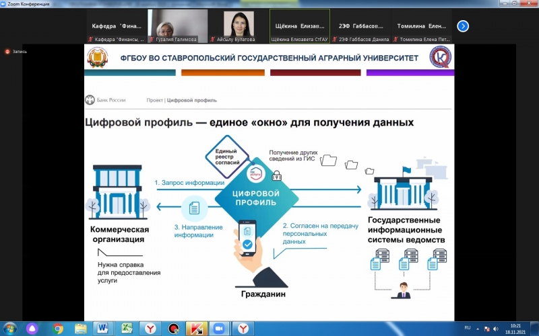Select Щёкина Елизавета's participant tile

pos(300,26)
